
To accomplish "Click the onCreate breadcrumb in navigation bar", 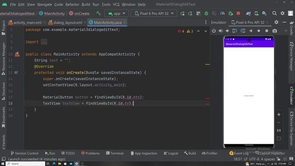I will pos(79,13).
